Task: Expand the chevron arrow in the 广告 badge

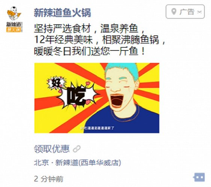Action: click(x=199, y=12)
